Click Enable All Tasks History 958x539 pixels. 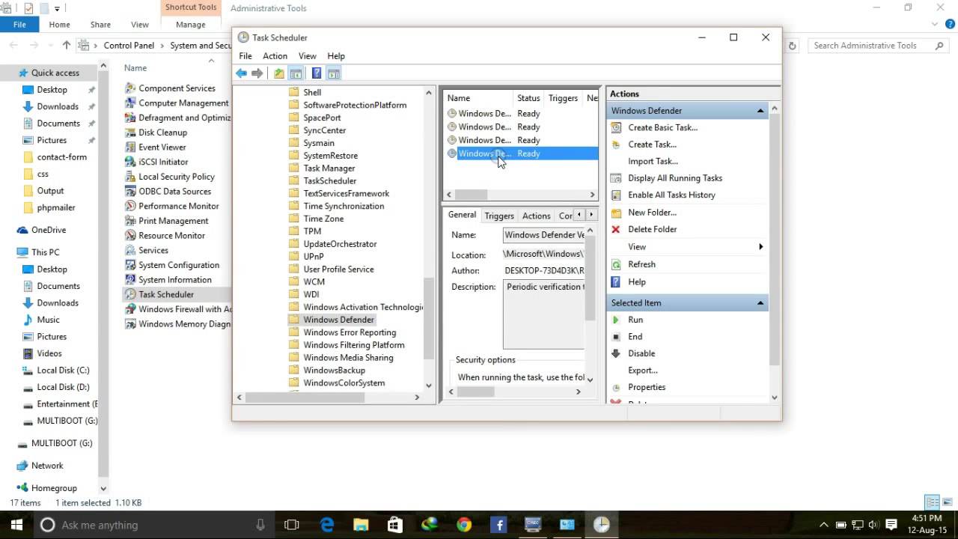(x=671, y=195)
